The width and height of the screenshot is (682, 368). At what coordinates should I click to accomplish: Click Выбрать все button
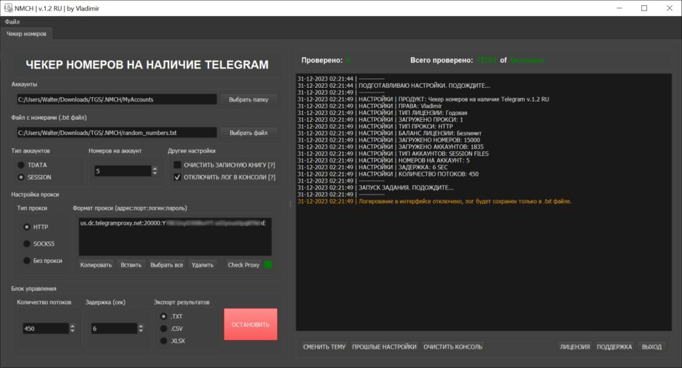pyautogui.click(x=167, y=265)
